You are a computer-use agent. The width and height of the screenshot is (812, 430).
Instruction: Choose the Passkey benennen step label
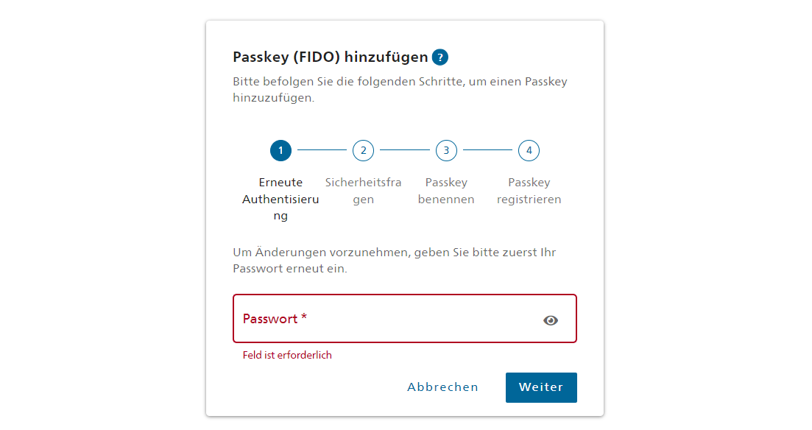446,191
